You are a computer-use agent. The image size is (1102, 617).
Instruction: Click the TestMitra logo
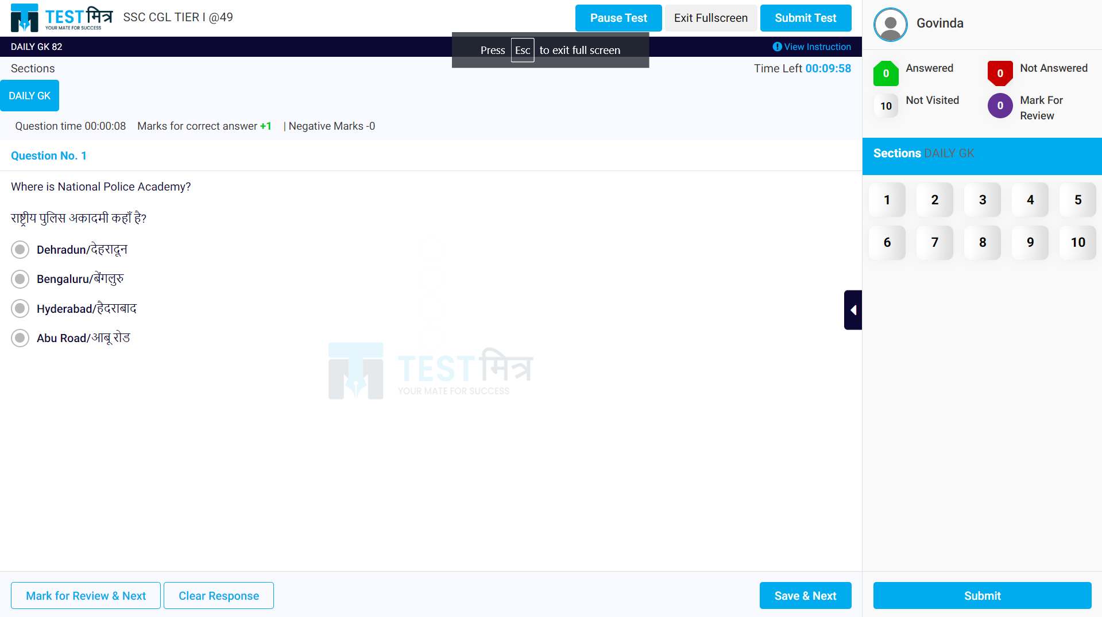(60, 17)
